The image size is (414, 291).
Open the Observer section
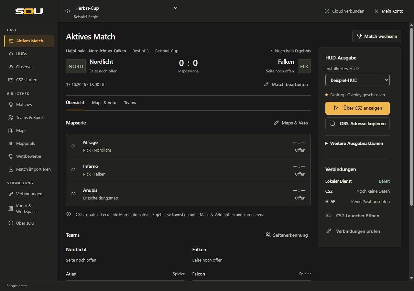click(29, 67)
